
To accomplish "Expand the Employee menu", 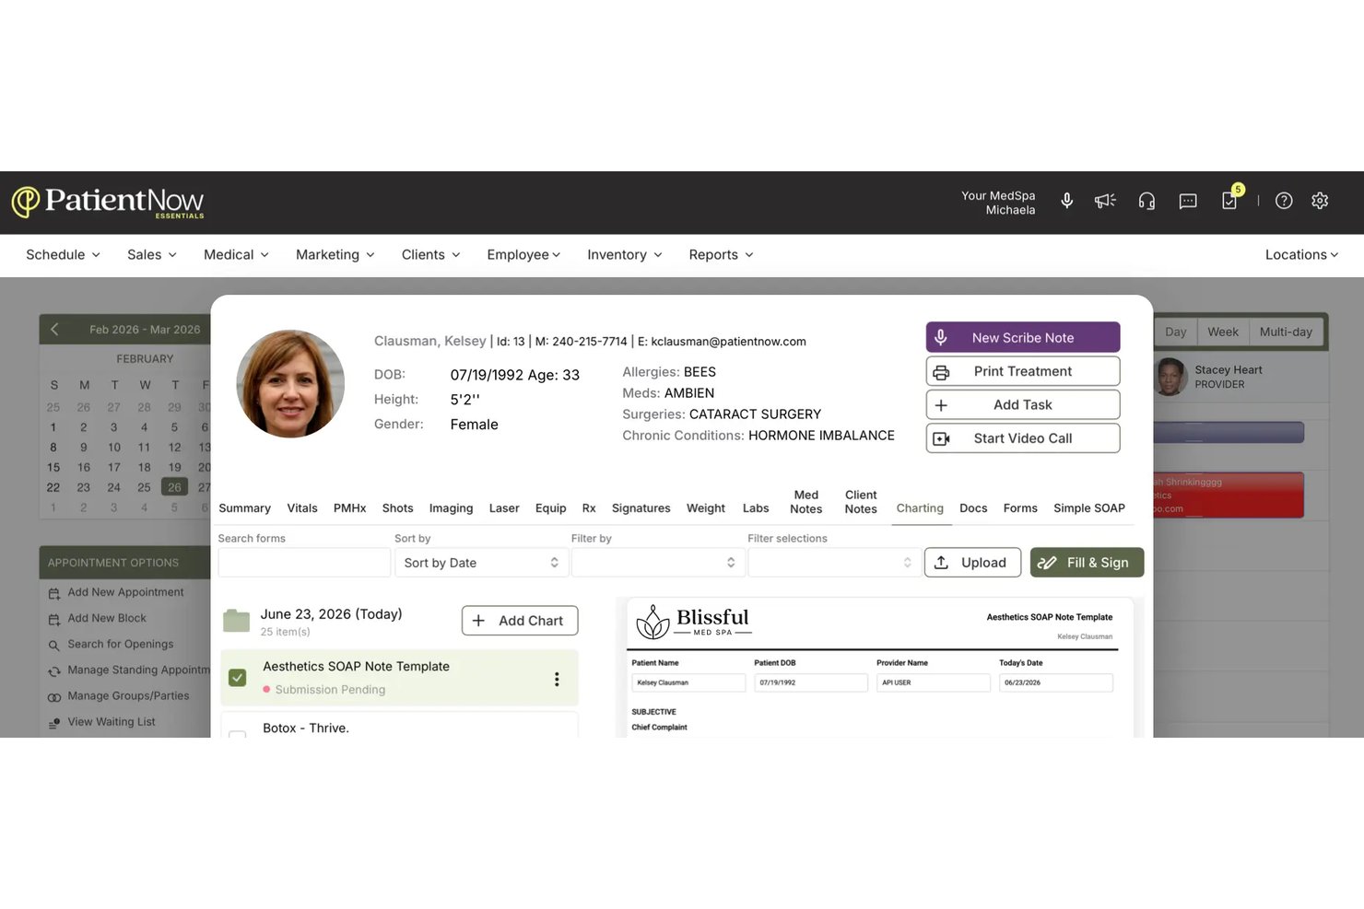I will [x=523, y=255].
